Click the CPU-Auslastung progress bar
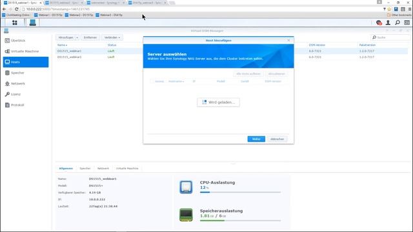Screen dimensions: 413x232 pyautogui.click(x=240, y=192)
